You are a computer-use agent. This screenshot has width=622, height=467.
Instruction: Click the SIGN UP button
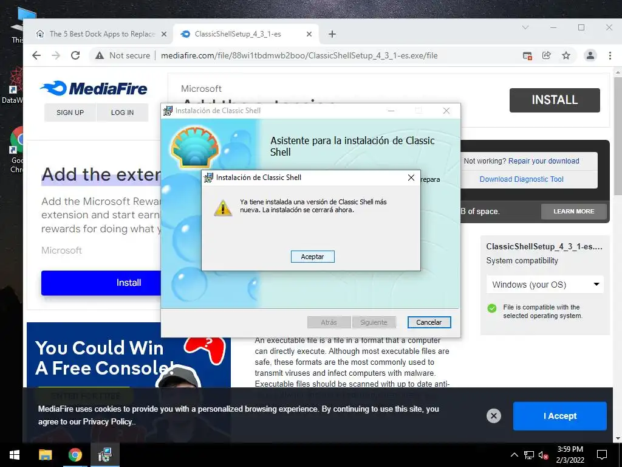click(x=70, y=112)
